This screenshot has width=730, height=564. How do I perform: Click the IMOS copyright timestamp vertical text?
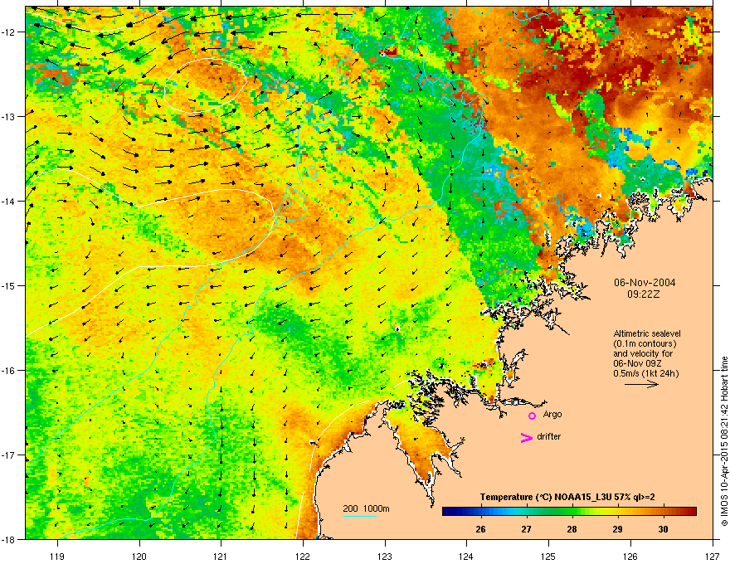click(724, 441)
